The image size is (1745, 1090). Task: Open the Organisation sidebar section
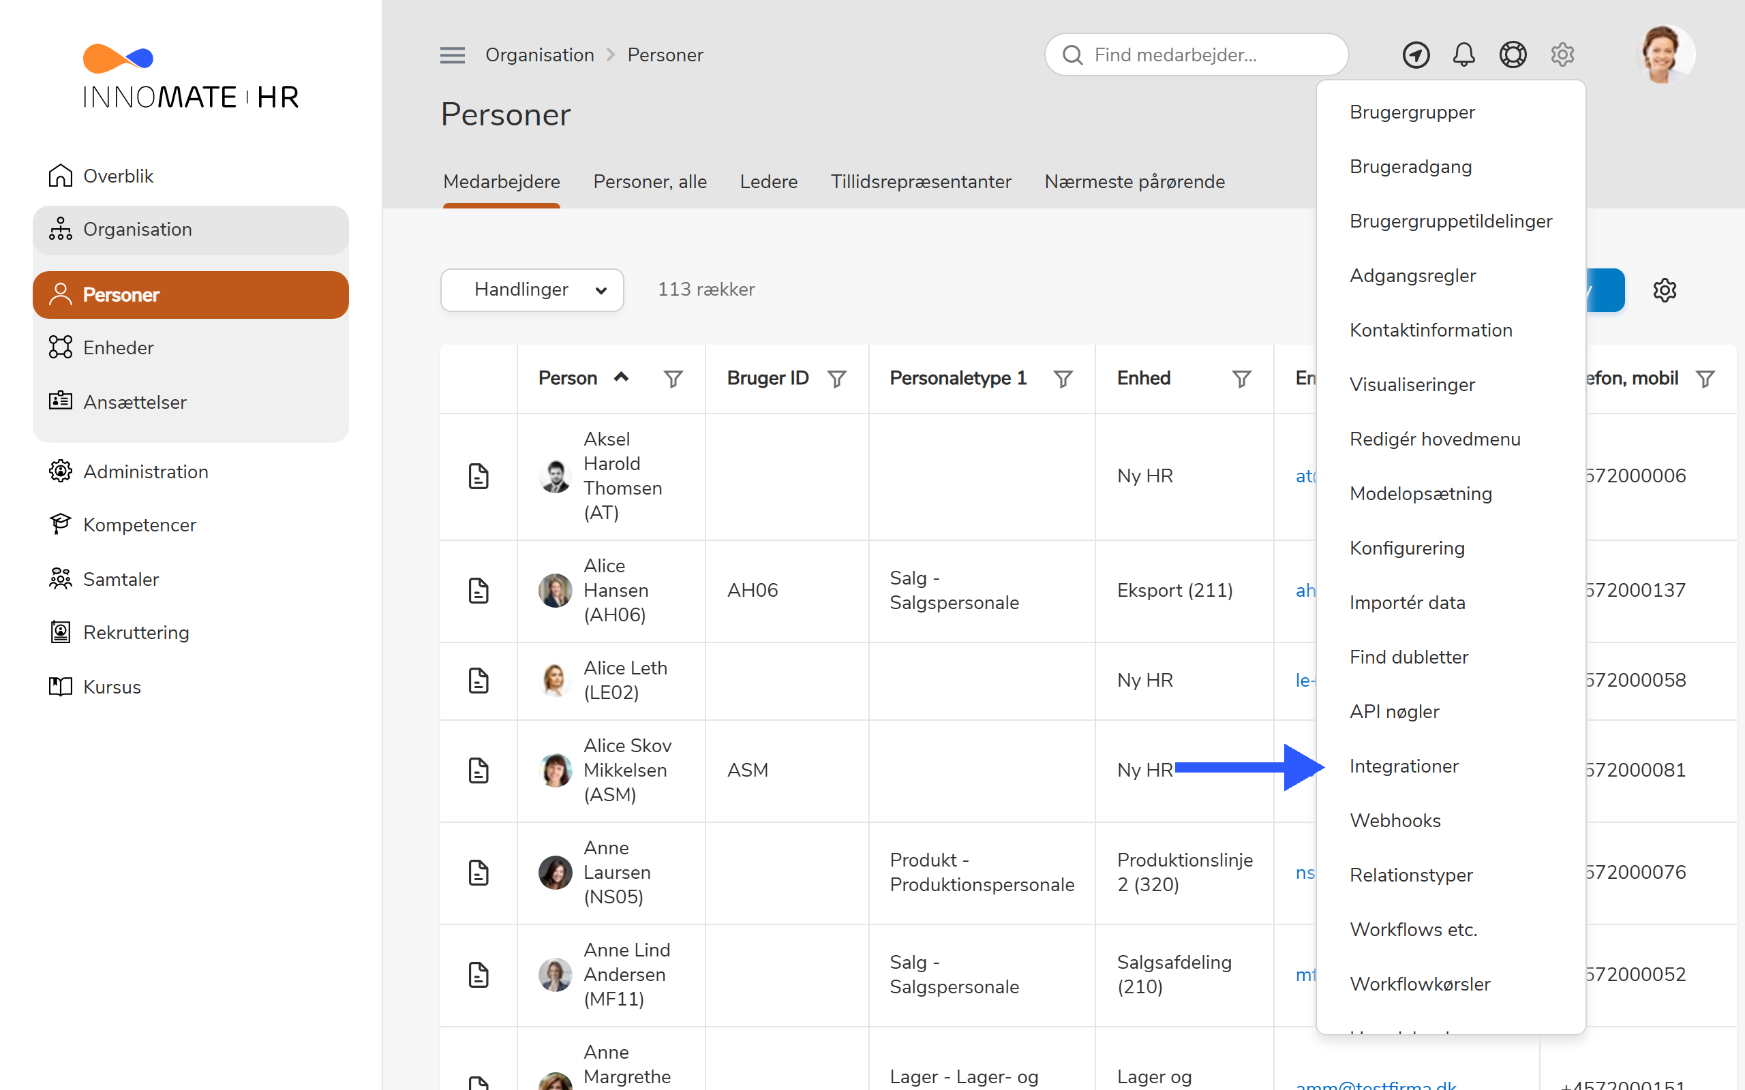click(190, 230)
